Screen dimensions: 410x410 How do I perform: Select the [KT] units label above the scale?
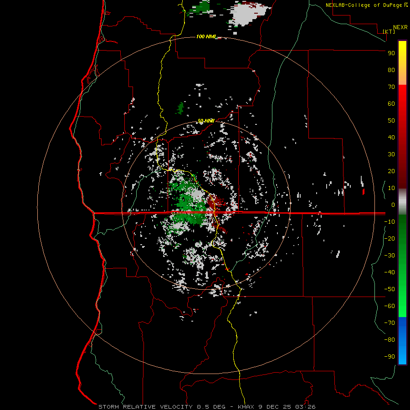(x=389, y=31)
